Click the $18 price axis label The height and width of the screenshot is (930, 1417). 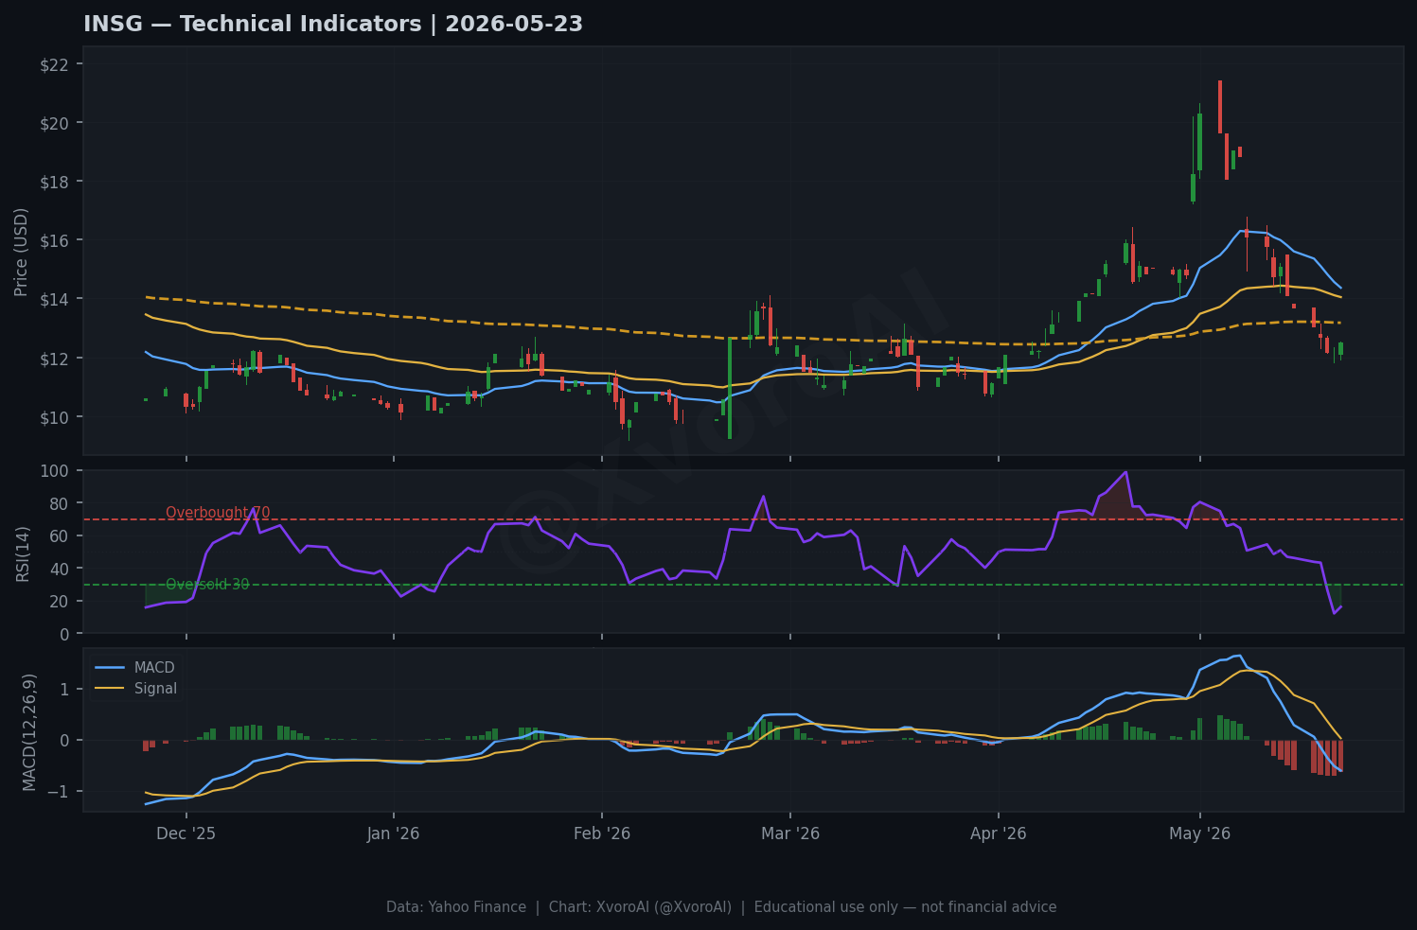pyautogui.click(x=55, y=182)
